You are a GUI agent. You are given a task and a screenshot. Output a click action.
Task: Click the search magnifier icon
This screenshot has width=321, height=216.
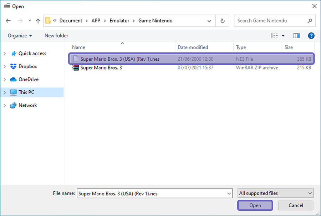click(310, 21)
